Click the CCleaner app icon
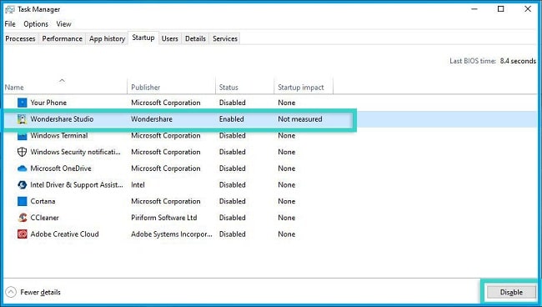The height and width of the screenshot is (307, 542). pyautogui.click(x=23, y=218)
